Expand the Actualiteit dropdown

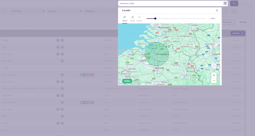coord(64,11)
